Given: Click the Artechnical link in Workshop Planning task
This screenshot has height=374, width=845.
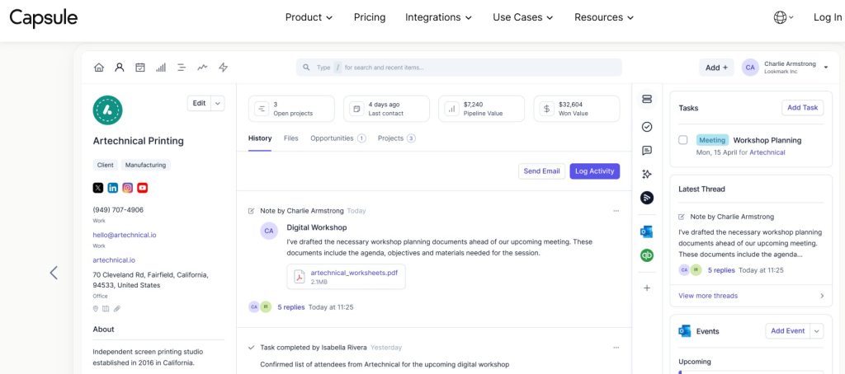Looking at the screenshot, I should click(767, 152).
